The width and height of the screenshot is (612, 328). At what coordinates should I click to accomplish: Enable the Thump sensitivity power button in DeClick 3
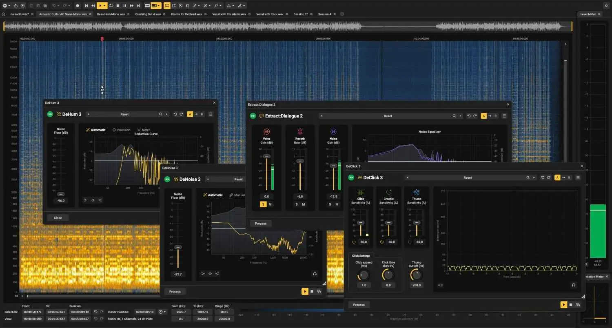(409, 242)
